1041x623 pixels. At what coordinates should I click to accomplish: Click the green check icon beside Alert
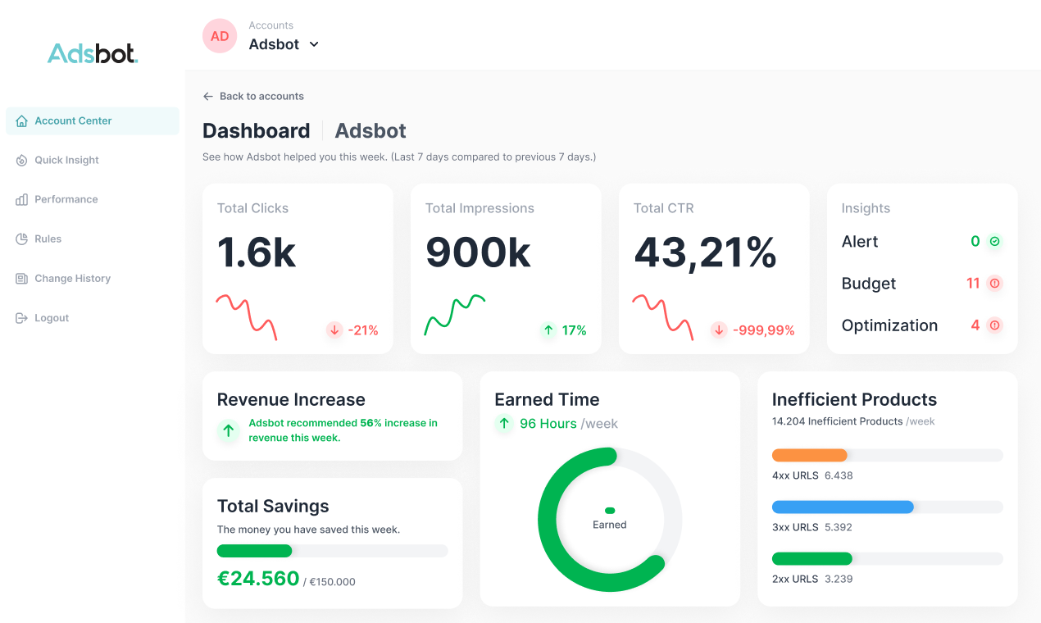click(994, 242)
